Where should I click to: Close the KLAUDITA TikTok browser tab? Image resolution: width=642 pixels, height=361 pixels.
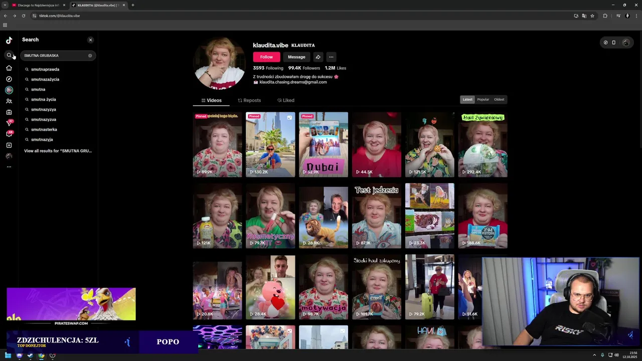124,5
